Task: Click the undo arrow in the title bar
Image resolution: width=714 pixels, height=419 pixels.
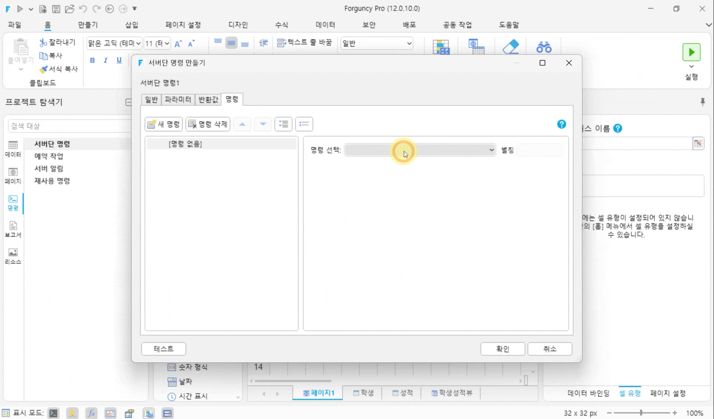Action: pyautogui.click(x=83, y=9)
